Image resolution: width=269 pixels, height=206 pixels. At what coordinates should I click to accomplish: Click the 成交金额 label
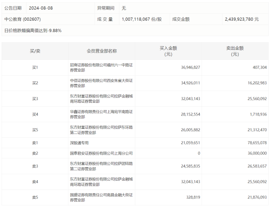coord(181,19)
